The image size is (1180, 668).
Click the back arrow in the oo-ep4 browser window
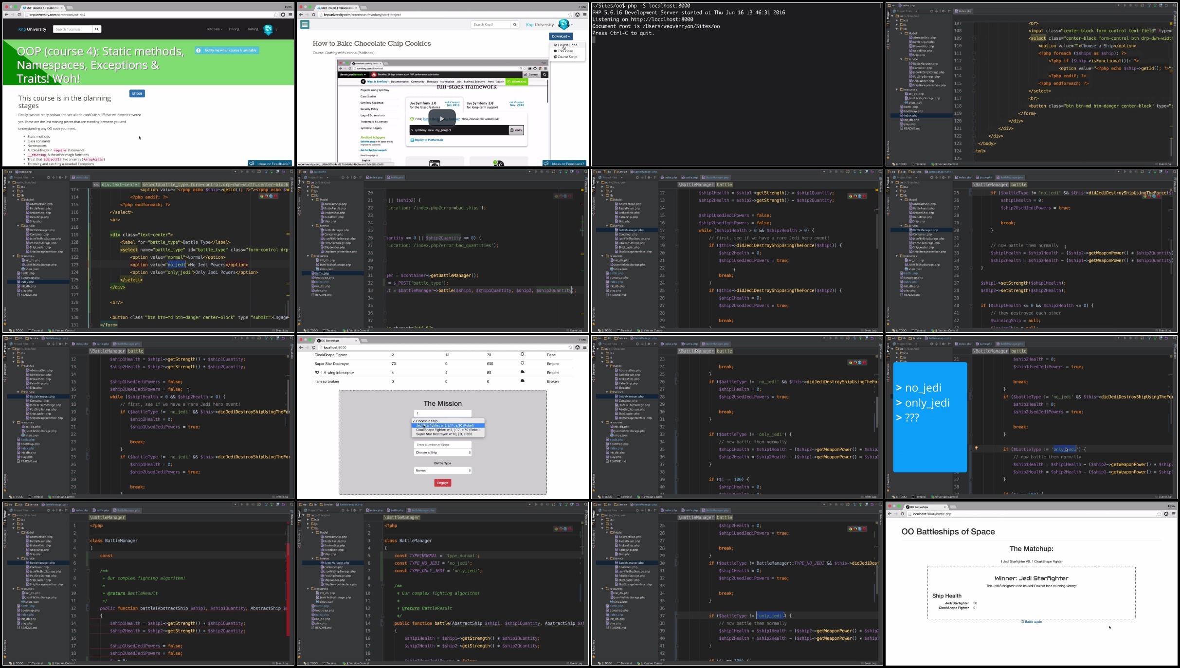click(6, 15)
